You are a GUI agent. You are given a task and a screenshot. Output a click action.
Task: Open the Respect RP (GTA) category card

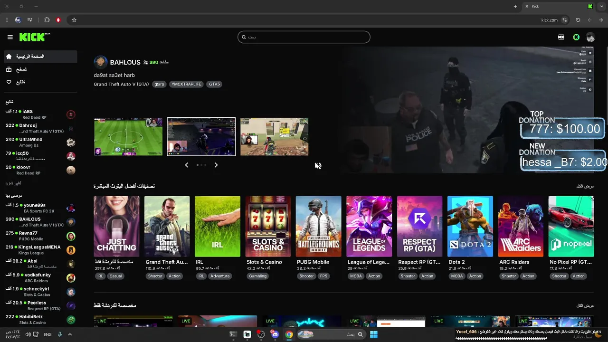420,227
